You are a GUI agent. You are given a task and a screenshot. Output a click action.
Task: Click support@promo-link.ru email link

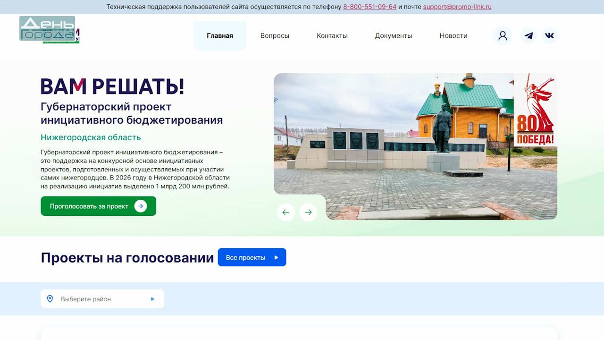[x=457, y=7]
